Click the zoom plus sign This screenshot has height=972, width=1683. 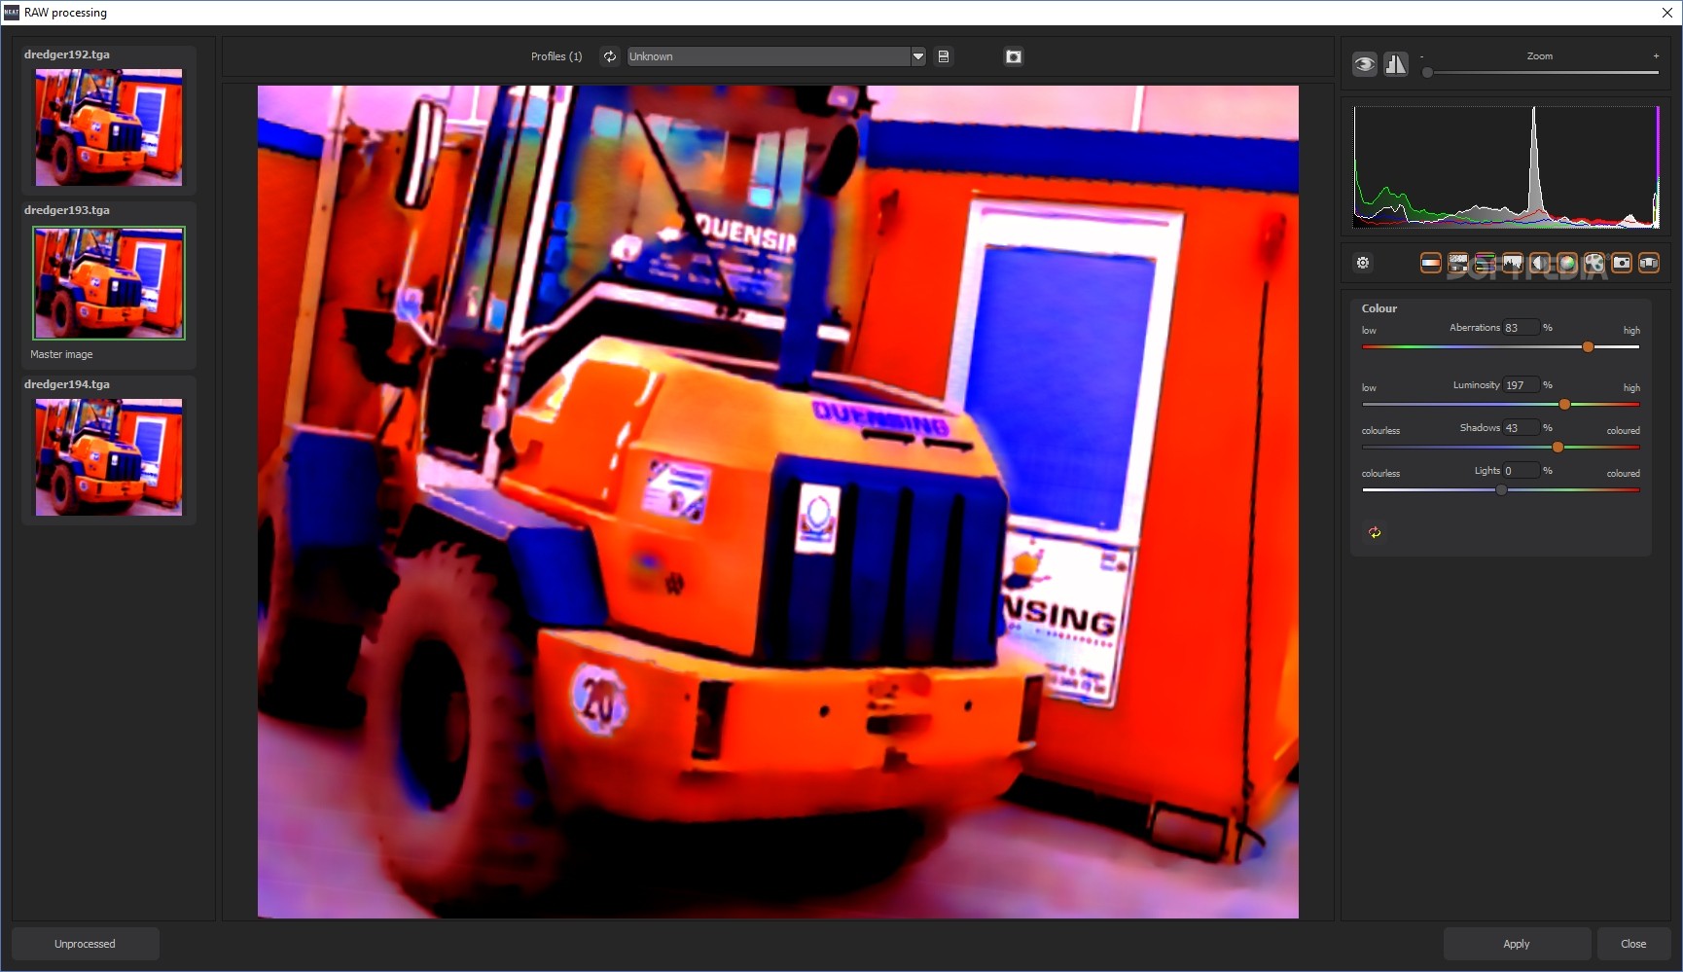pos(1656,55)
